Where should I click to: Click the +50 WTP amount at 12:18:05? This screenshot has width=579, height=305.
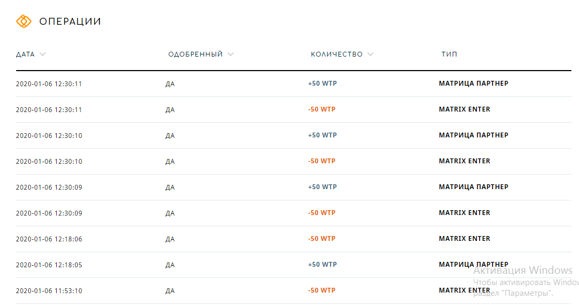pyautogui.click(x=322, y=265)
